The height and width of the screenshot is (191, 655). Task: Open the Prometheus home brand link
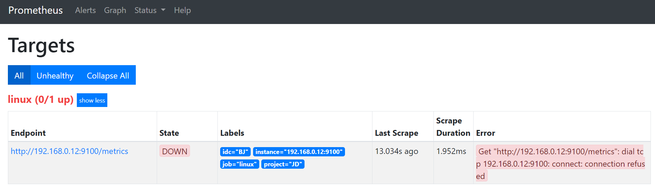[35, 10]
